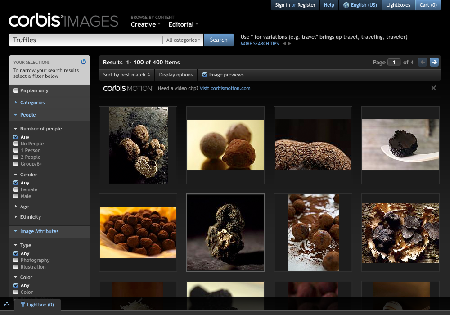Check the Color filter checkbox
This screenshot has height=315, width=450.
coord(16,292)
